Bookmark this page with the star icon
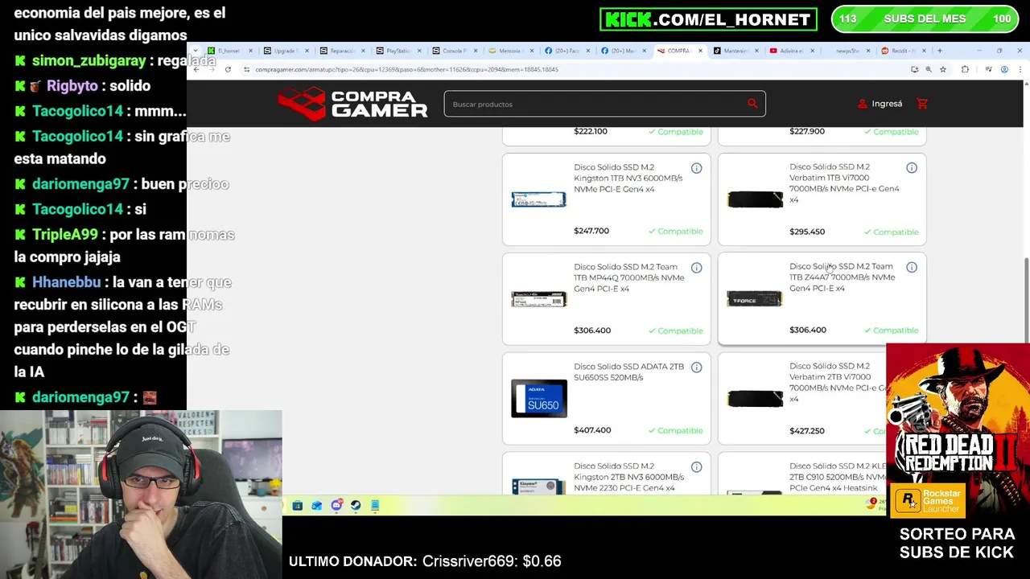Image resolution: width=1030 pixels, height=579 pixels. click(943, 69)
